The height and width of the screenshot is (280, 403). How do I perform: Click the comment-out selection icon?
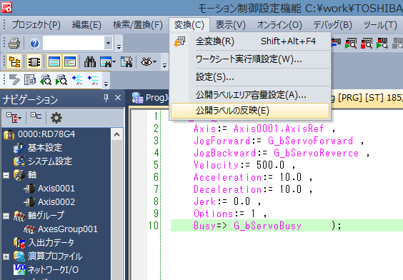77,80
